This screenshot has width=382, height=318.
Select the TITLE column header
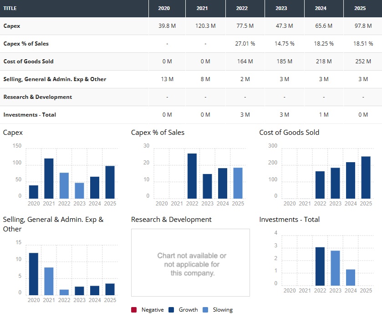click(x=10, y=9)
